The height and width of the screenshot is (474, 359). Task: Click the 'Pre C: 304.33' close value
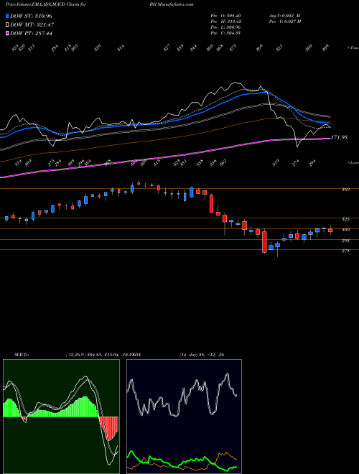coord(225,33)
